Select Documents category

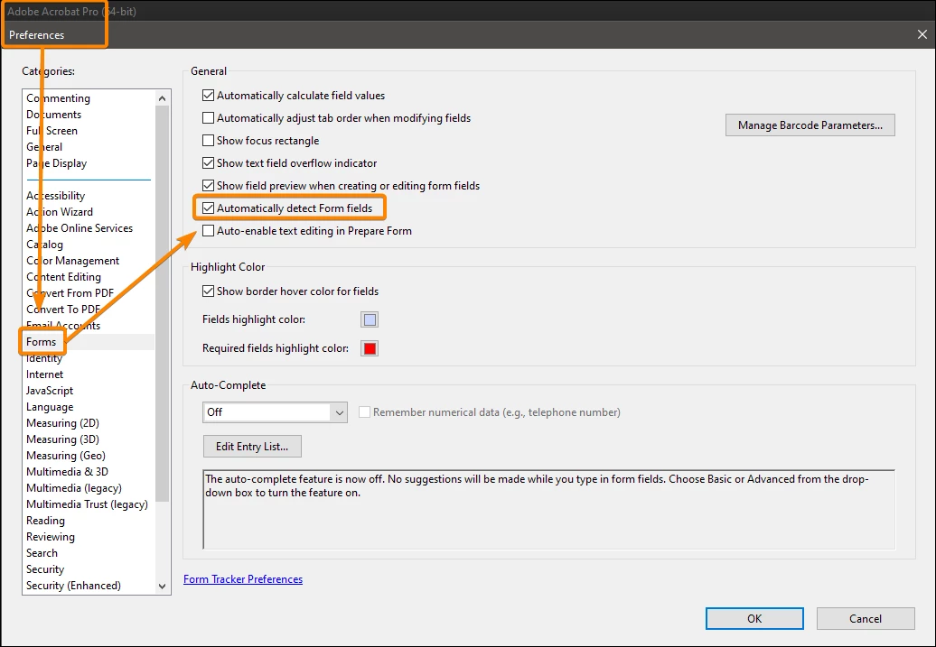(x=53, y=115)
